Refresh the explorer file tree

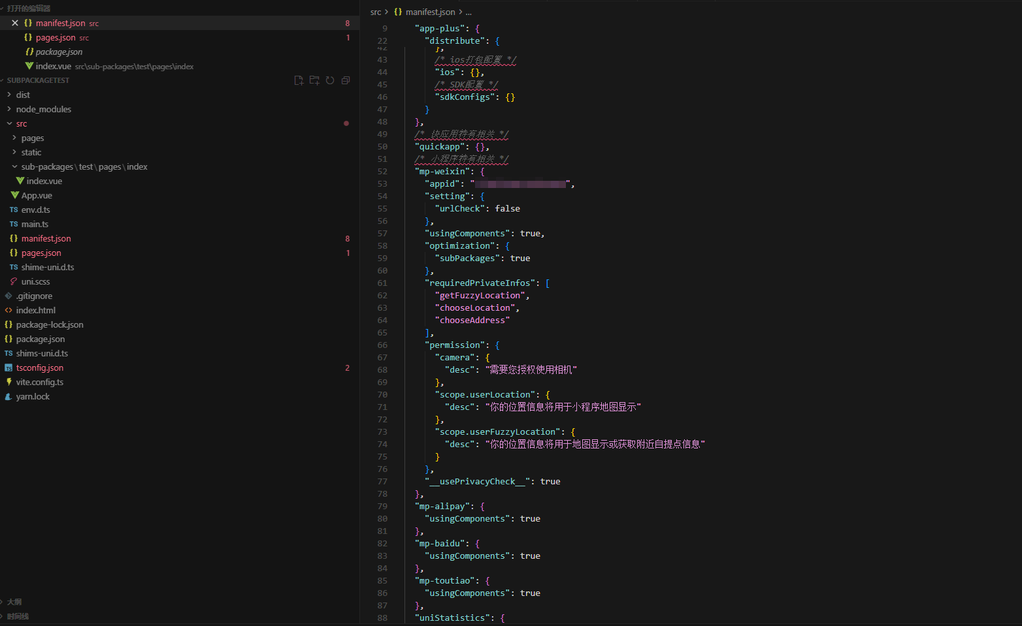[330, 80]
